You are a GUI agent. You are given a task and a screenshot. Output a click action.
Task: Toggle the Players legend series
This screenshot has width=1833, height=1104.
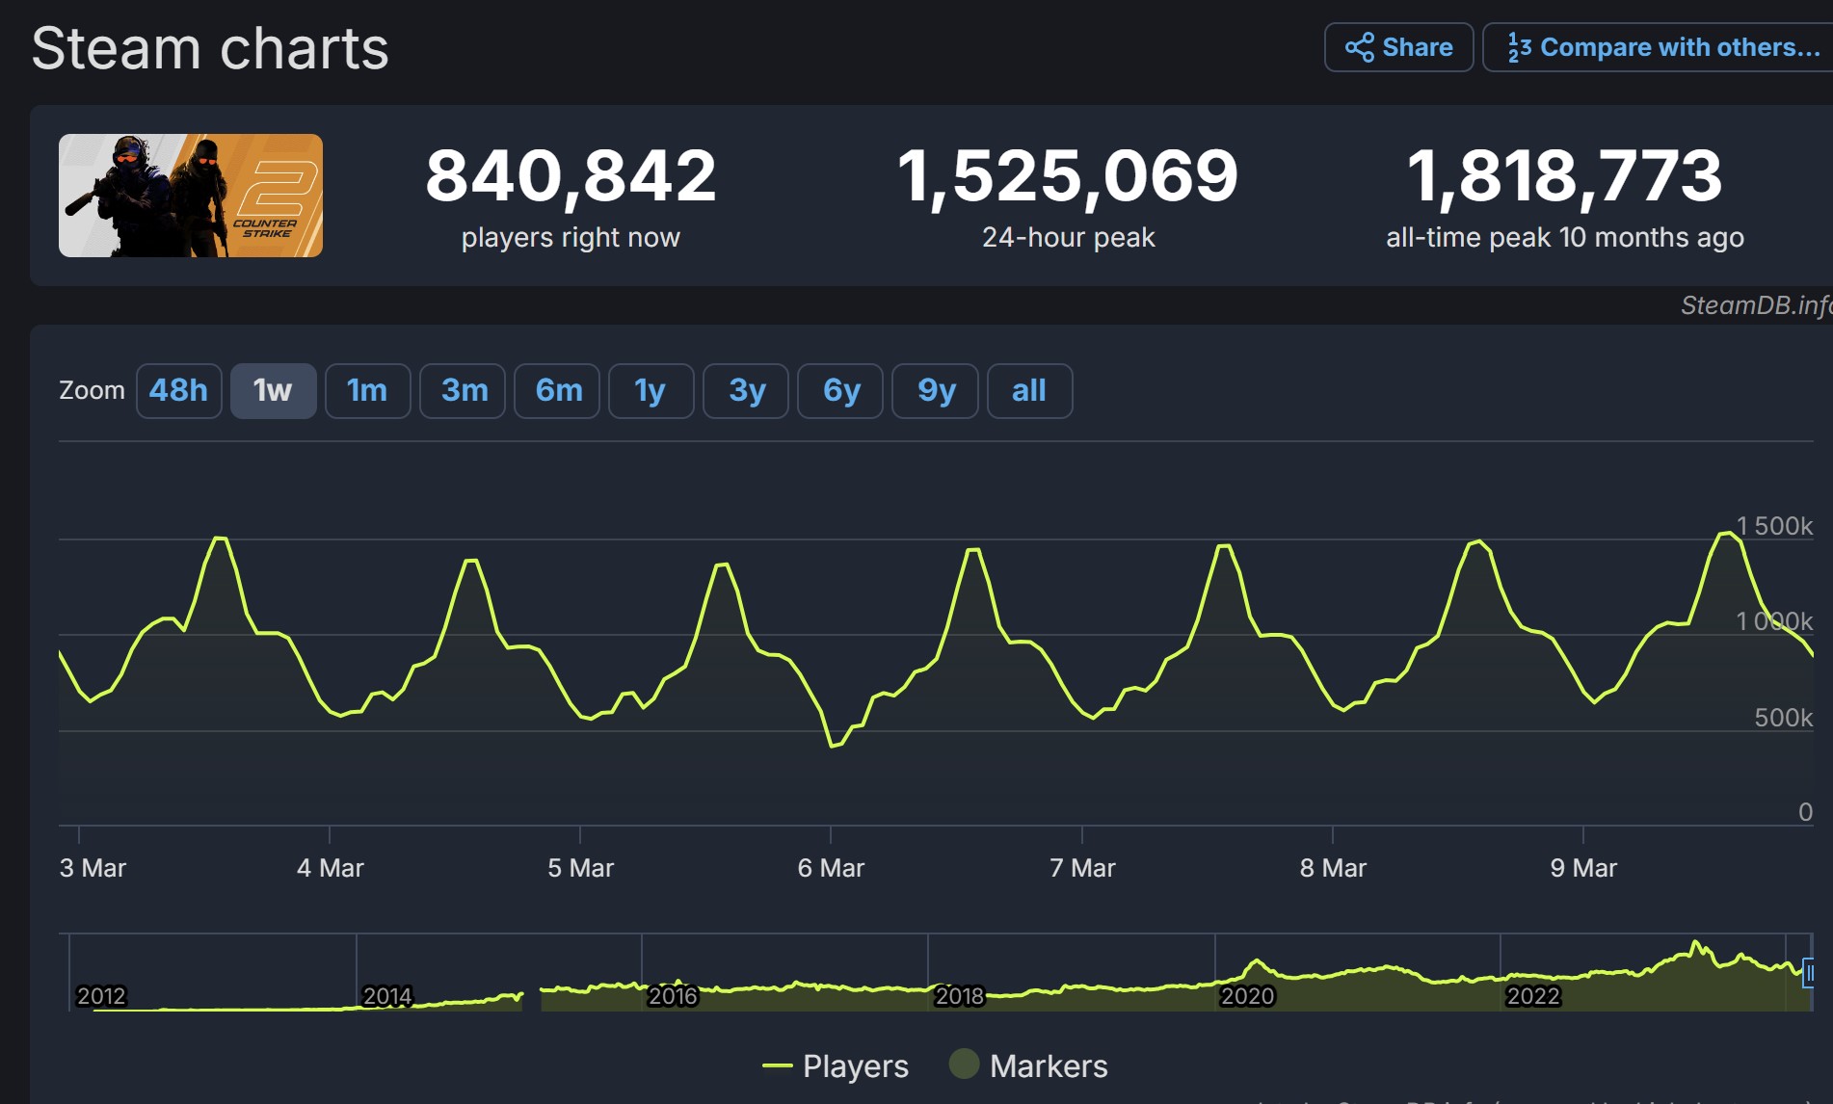point(836,1065)
